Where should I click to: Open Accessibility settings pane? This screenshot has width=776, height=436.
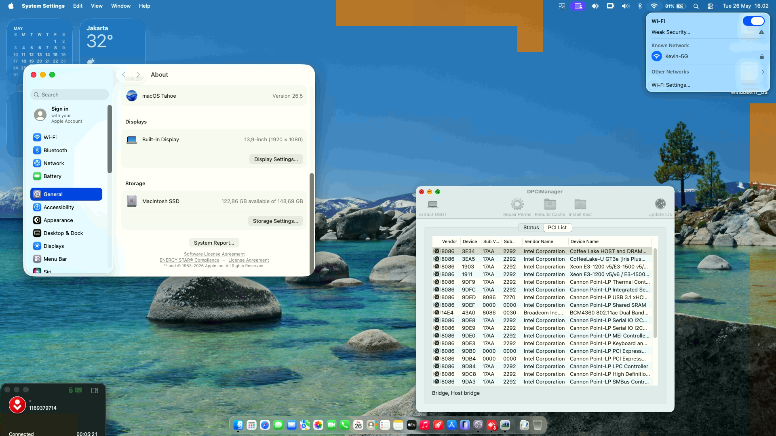tap(66, 207)
